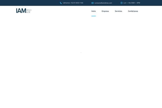This screenshot has height=108, width=162.
Task: Go to the Inicio menu item
Action: click(x=93, y=11)
